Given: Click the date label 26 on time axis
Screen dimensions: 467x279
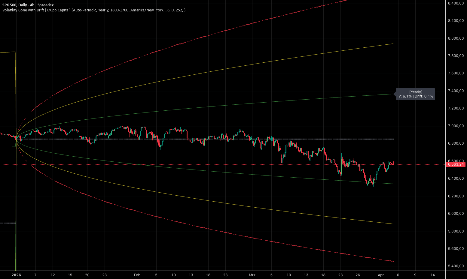Looking at the screenshot, I should click(358, 275).
